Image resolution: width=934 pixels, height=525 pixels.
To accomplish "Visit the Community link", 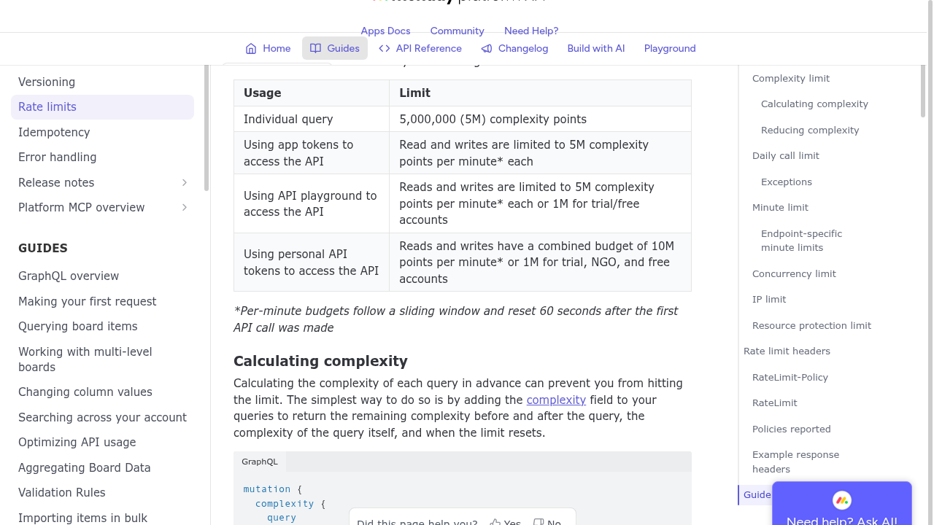I will [457, 31].
